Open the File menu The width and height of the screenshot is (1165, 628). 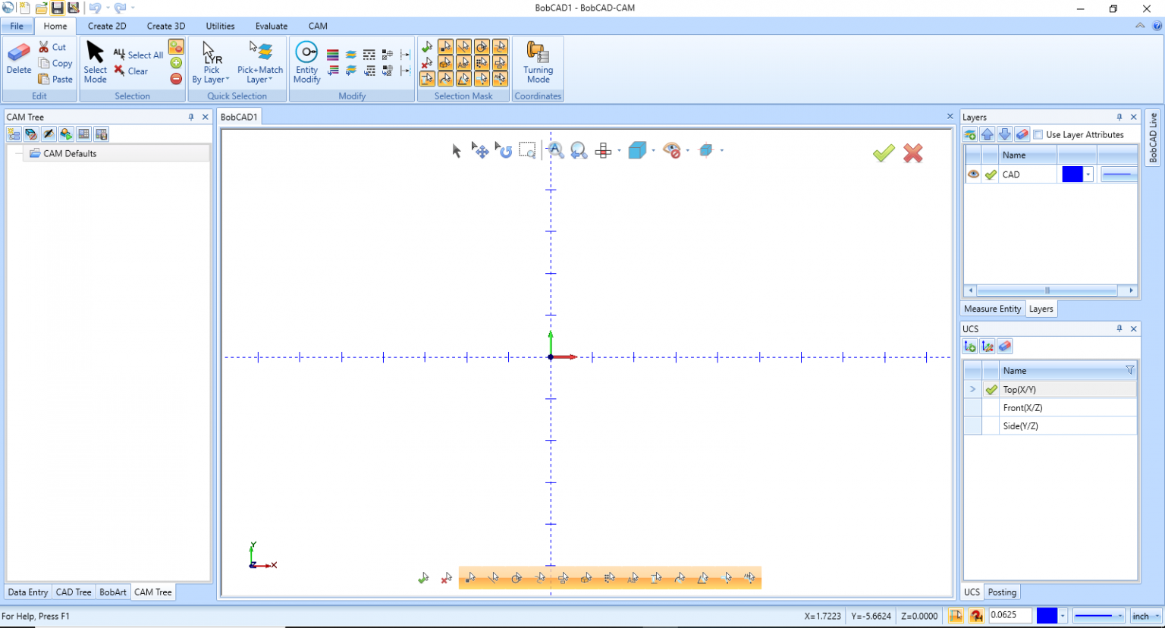(x=17, y=25)
